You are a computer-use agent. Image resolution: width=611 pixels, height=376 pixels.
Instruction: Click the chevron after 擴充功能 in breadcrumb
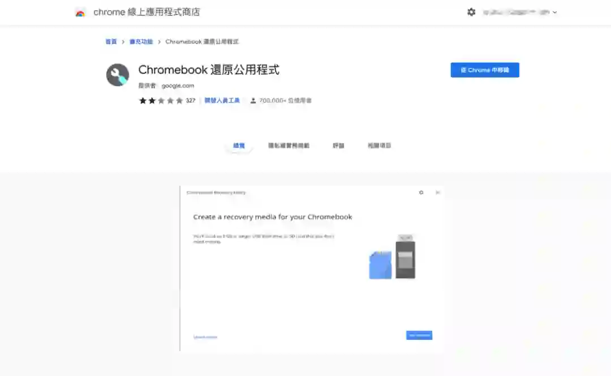point(159,42)
